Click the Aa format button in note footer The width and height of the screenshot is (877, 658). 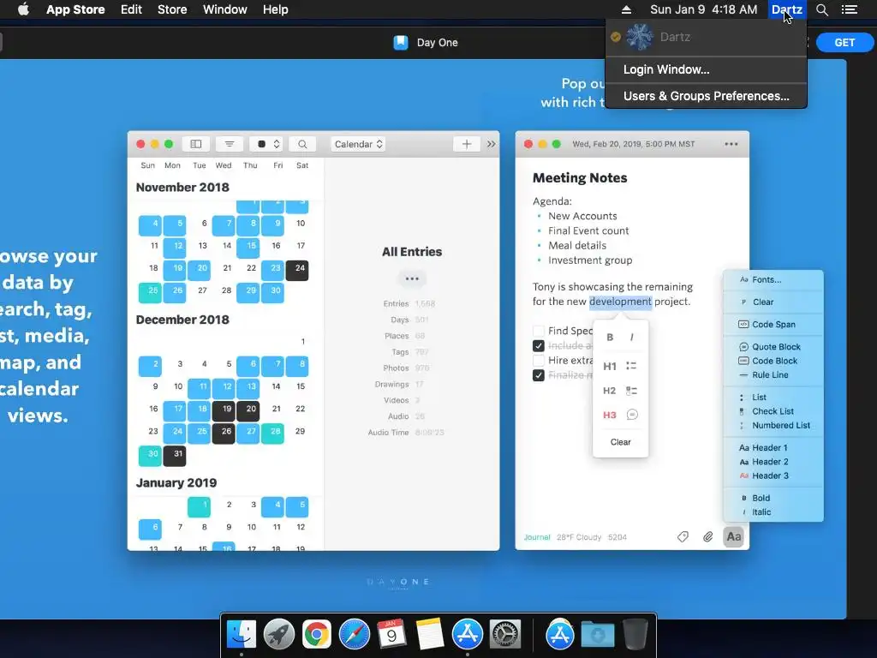734,536
